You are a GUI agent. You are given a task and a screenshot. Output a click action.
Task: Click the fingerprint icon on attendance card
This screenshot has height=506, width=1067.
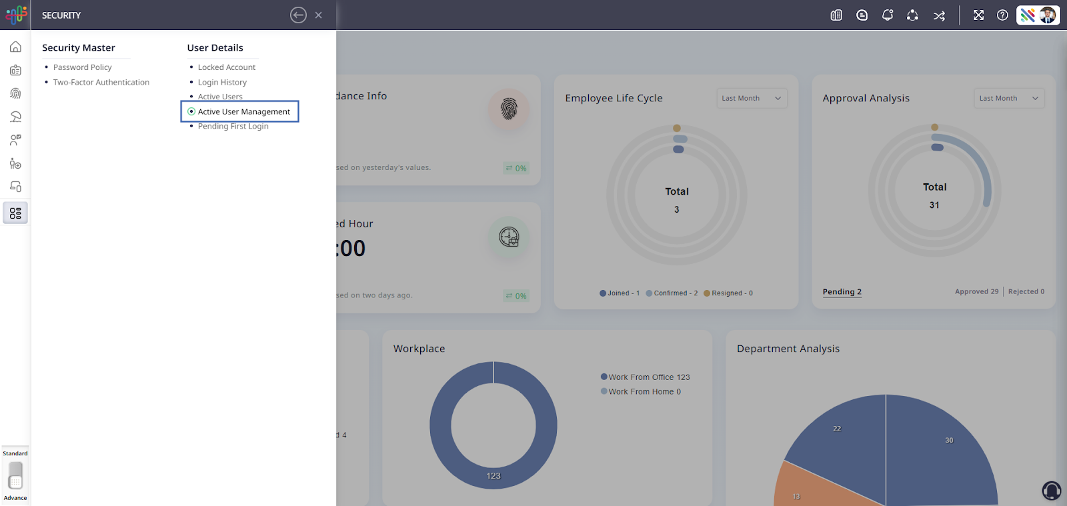[x=509, y=109]
